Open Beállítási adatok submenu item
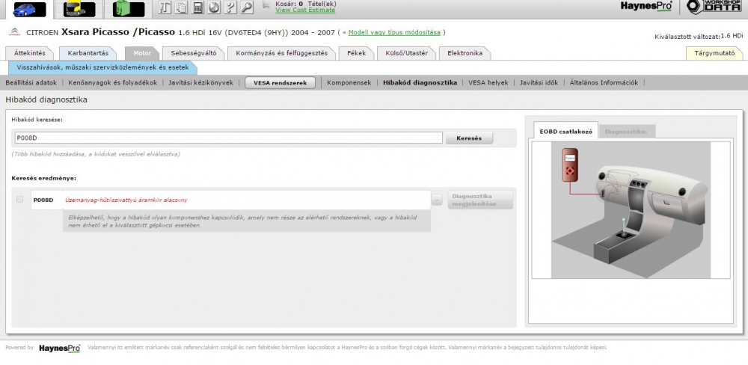 point(31,82)
